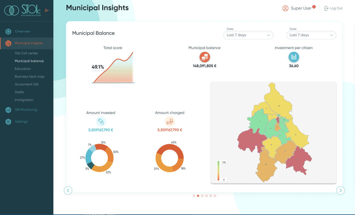This screenshot has width=355, height=215.
Task: Click the Municipal Insights page heading
Action: pyautogui.click(x=97, y=8)
